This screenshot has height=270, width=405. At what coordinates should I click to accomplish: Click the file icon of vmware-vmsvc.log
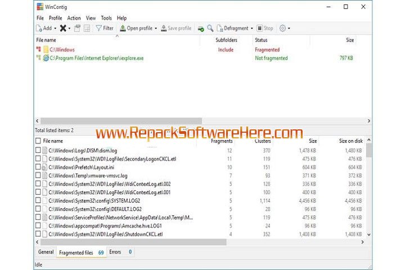(44, 175)
